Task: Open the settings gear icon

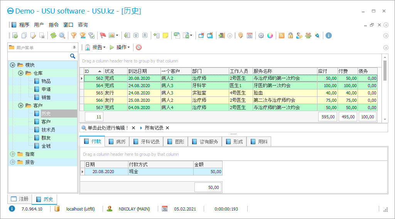Action: coord(261,35)
